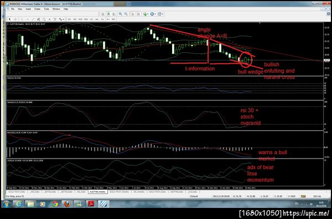This screenshot has width=332, height=219.
Task: Open the Insert menu
Action: (28, 9)
